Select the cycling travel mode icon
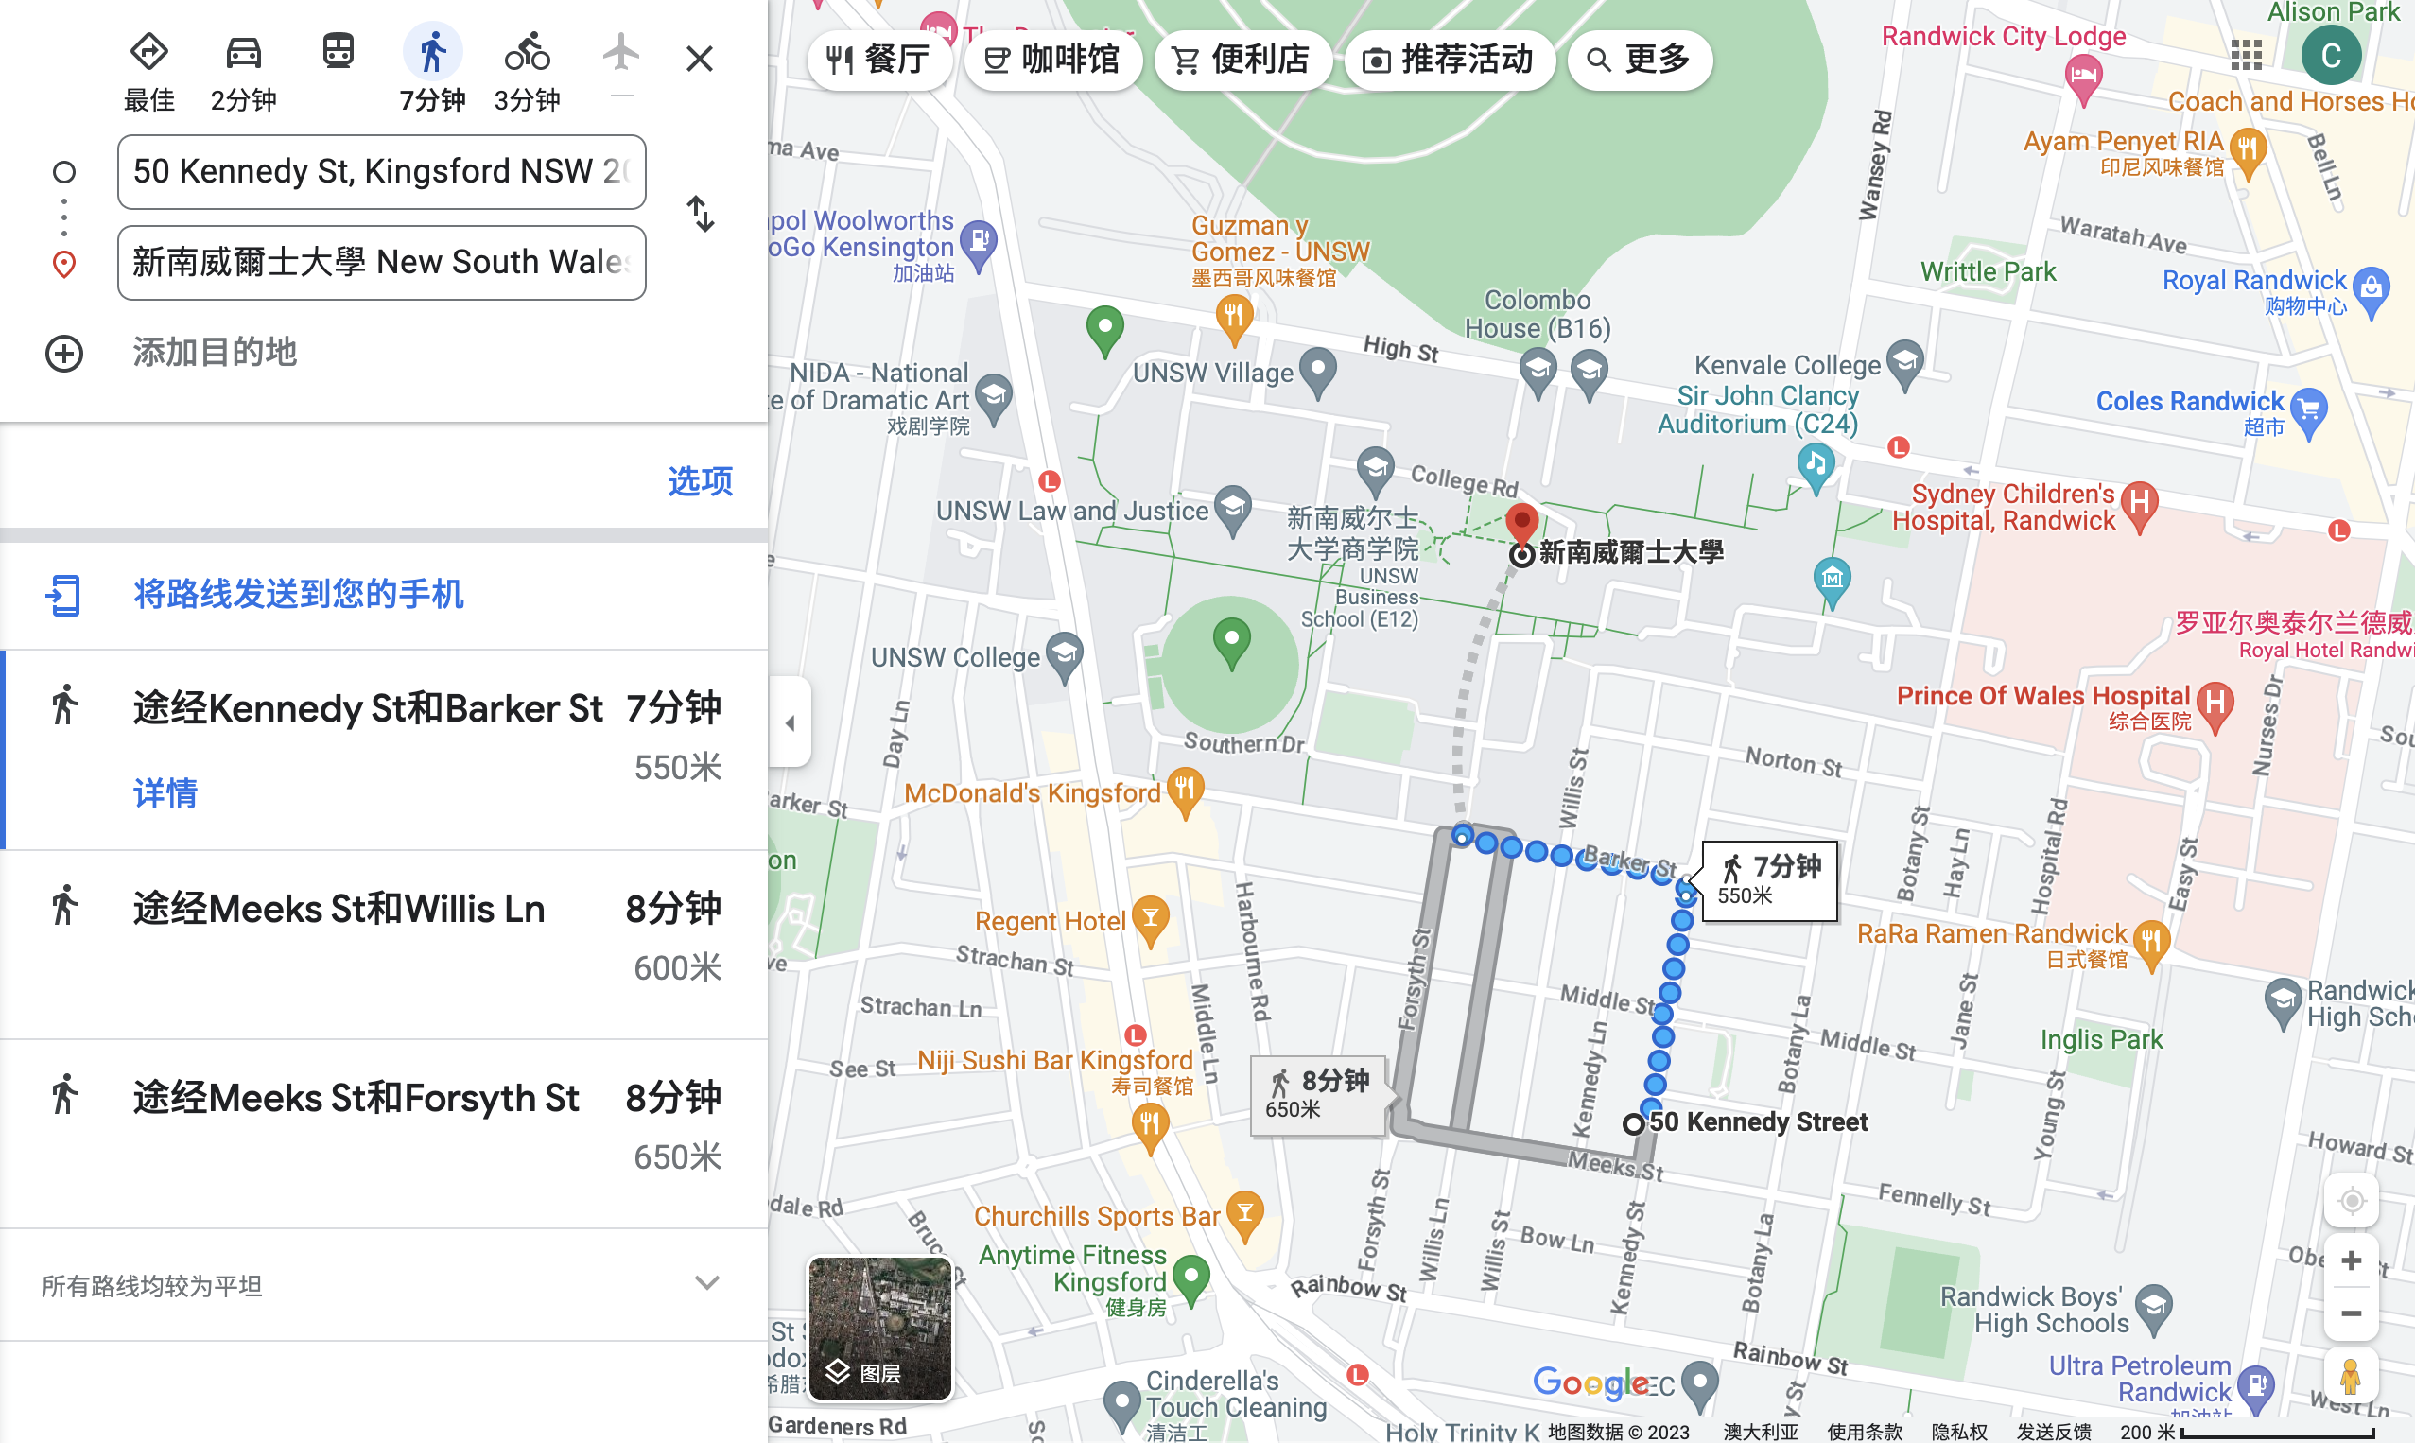Screen dimensions: 2415x1443 click(527, 54)
